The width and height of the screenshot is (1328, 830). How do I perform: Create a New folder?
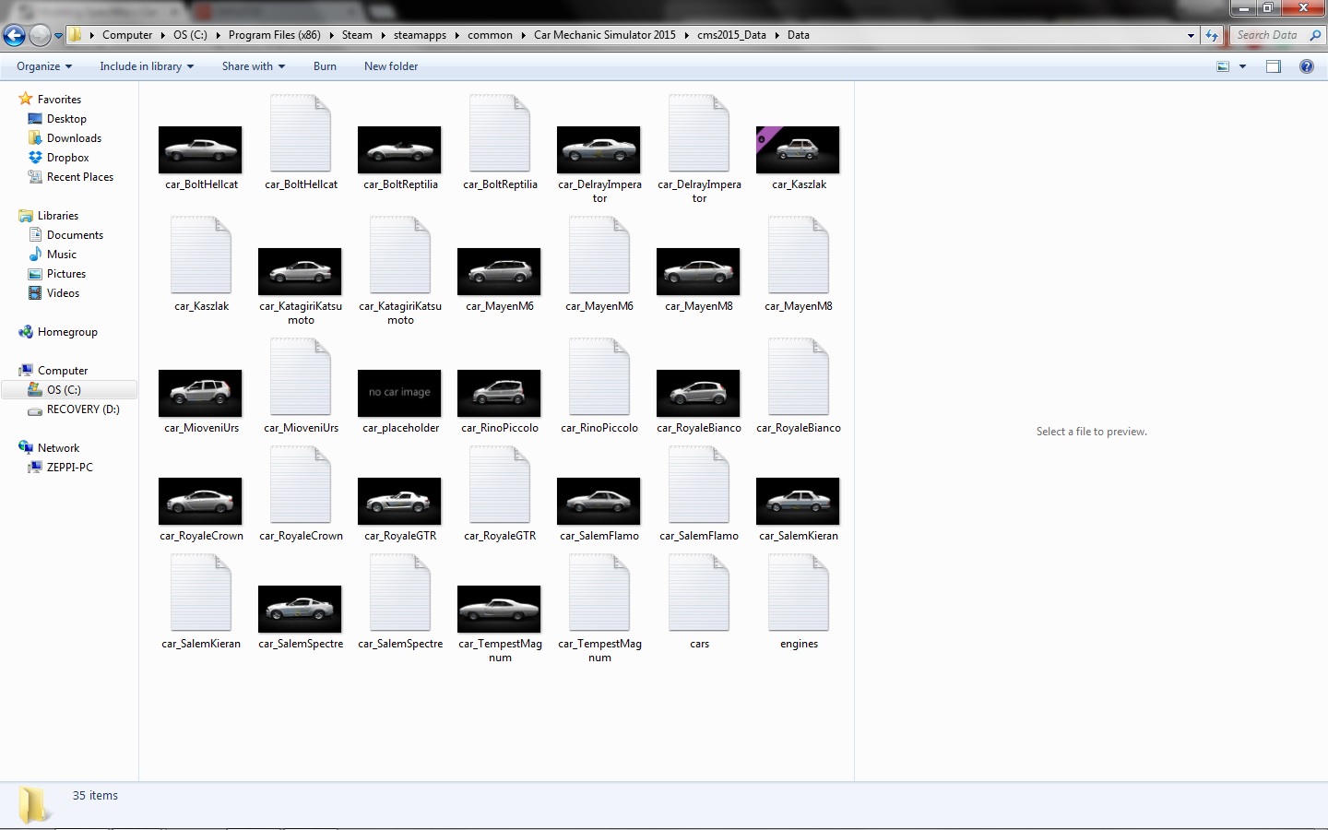click(391, 66)
